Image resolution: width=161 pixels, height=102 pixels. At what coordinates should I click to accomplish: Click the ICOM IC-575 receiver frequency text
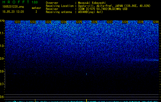click(x=103, y=9)
